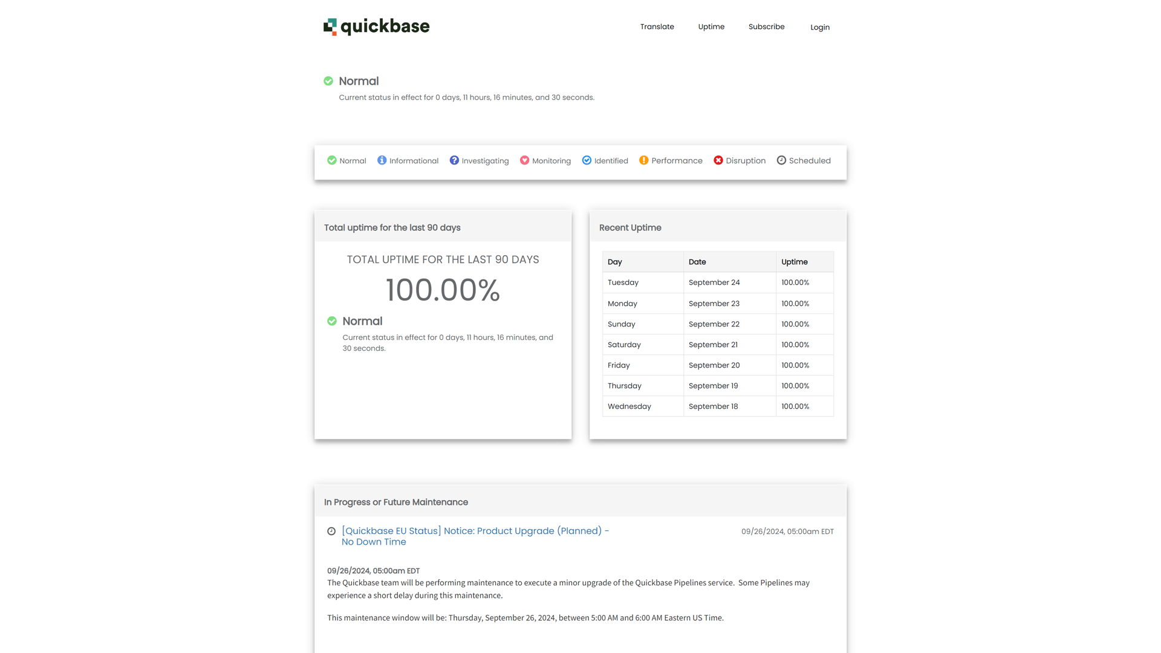Select the Scheduled clock status icon
The image size is (1161, 653).
781,160
